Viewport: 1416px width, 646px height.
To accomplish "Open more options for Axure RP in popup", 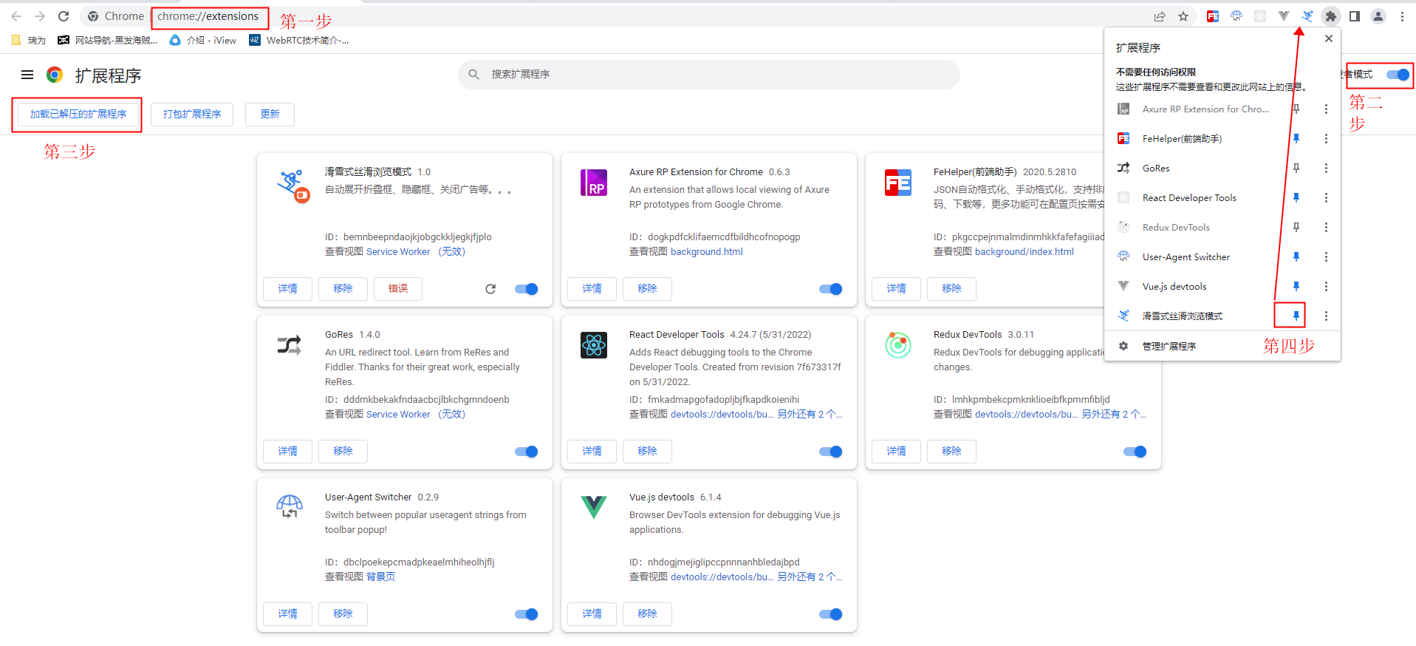I will [1326, 109].
